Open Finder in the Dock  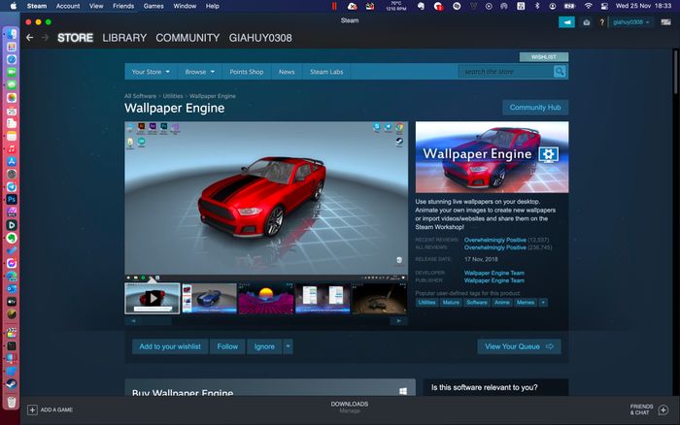[x=12, y=34]
